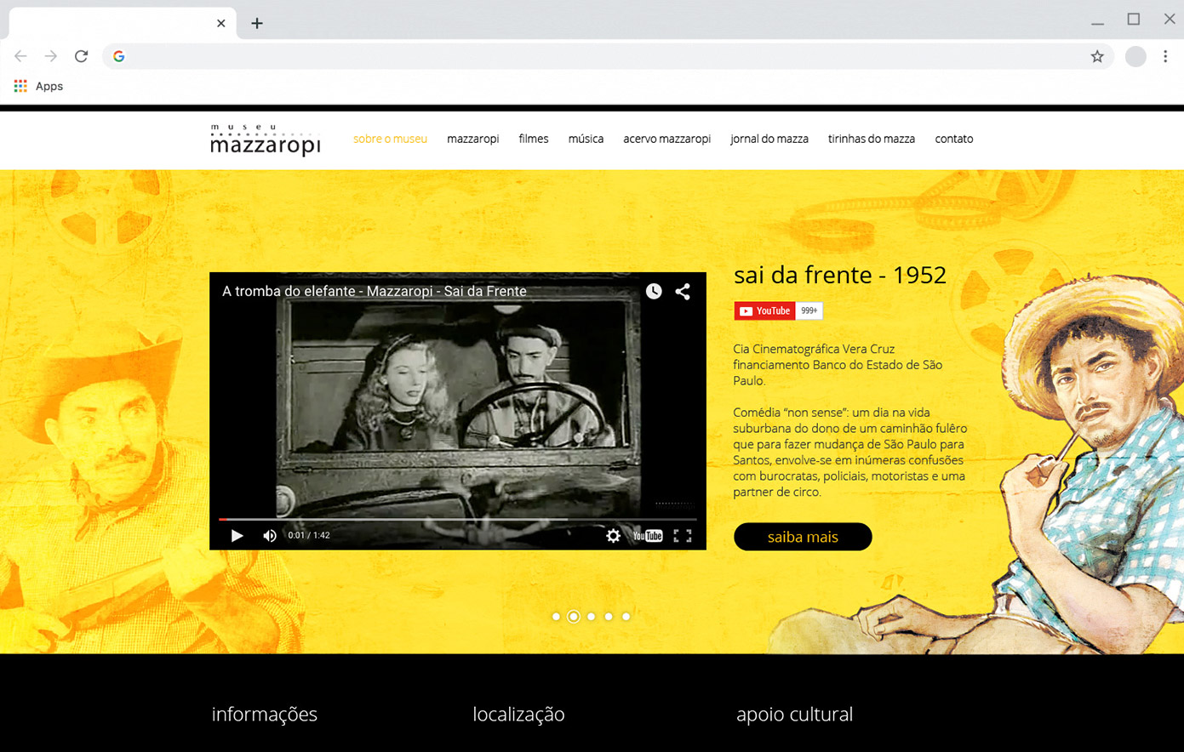The height and width of the screenshot is (752, 1184).
Task: Open the Apps bookmarks shortcut
Action: pyautogui.click(x=38, y=86)
